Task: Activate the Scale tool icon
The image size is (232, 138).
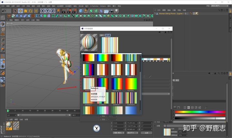Action: tap(25, 11)
